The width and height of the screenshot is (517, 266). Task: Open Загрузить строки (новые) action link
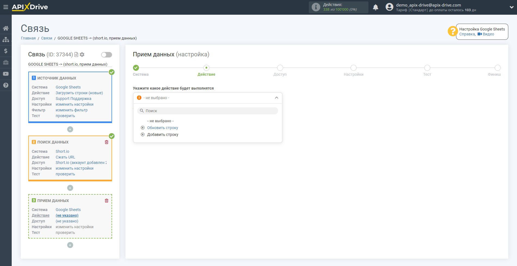[x=79, y=93]
